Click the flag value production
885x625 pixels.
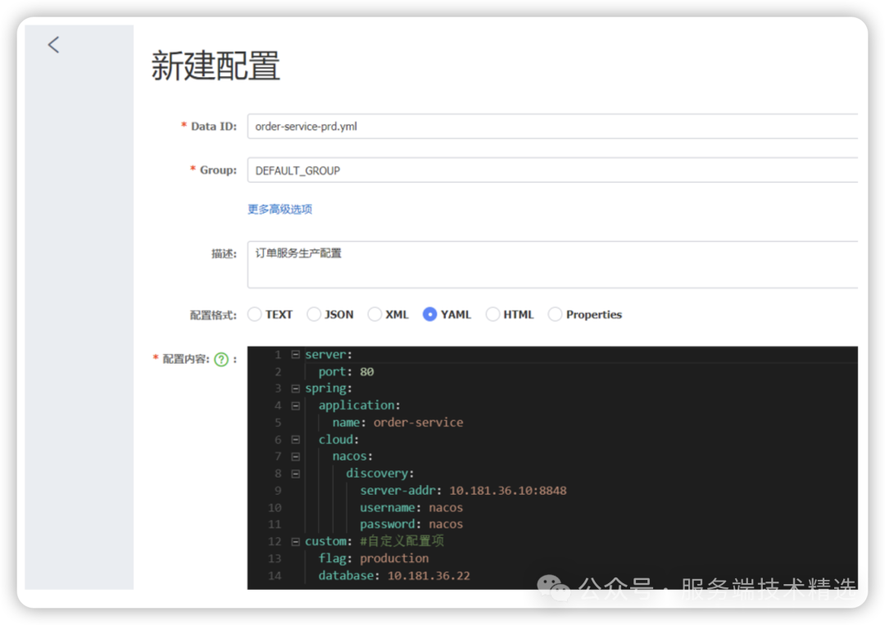394,559
